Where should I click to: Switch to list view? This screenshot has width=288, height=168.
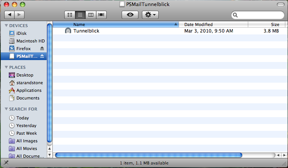point(80,15)
